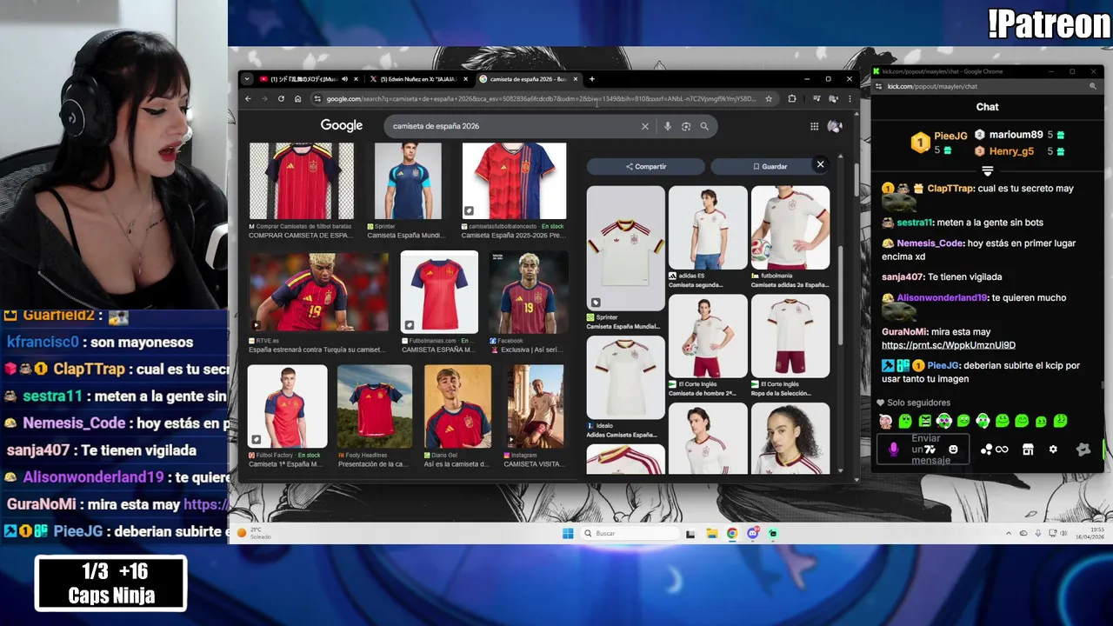Collapse the chat leaderboard expander
1113x626 pixels.
tap(987, 171)
